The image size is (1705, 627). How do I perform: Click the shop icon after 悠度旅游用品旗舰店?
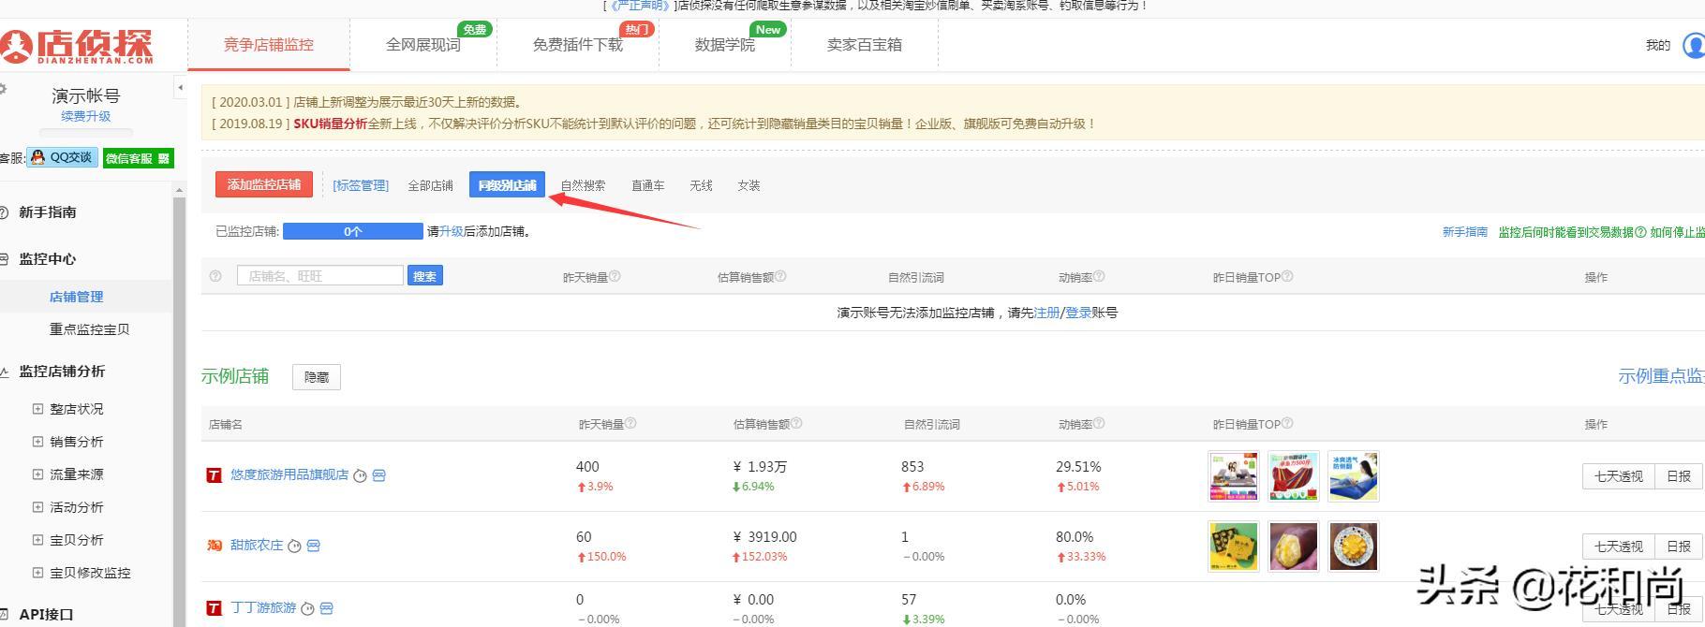point(379,475)
